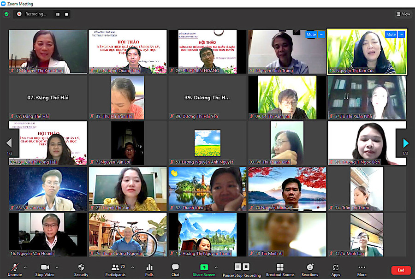
Task: Expand share options arrow beside Share Screen
Action: coord(216,267)
